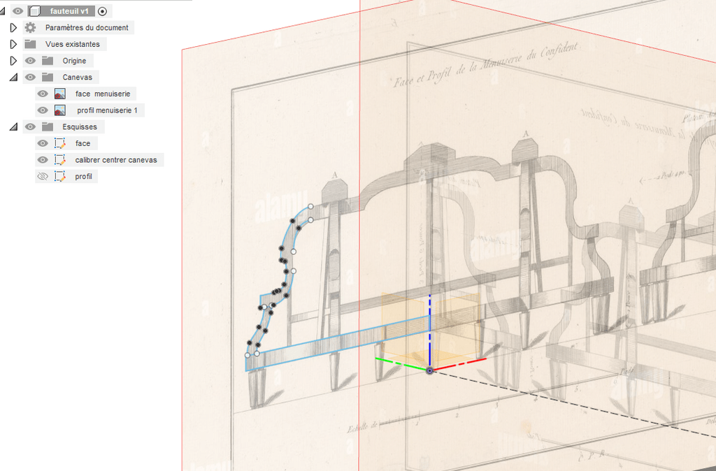Collapse the Esquisses folder
The image size is (716, 471).
pyautogui.click(x=14, y=127)
